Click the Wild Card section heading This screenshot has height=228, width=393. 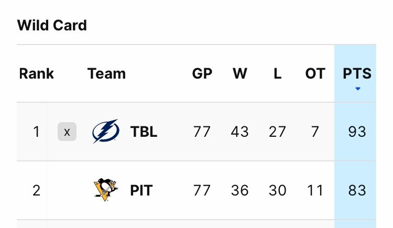pyautogui.click(x=52, y=25)
